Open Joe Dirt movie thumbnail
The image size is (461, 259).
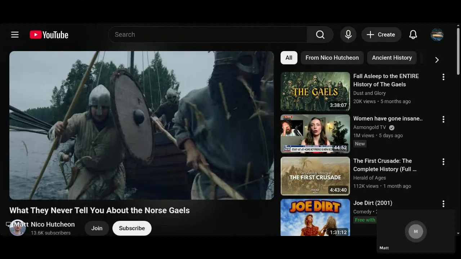click(315, 217)
